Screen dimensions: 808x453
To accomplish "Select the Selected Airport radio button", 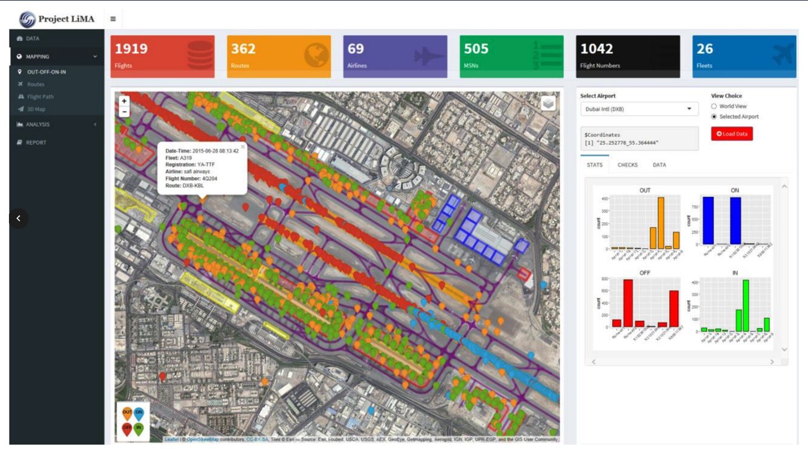I will 714,117.
